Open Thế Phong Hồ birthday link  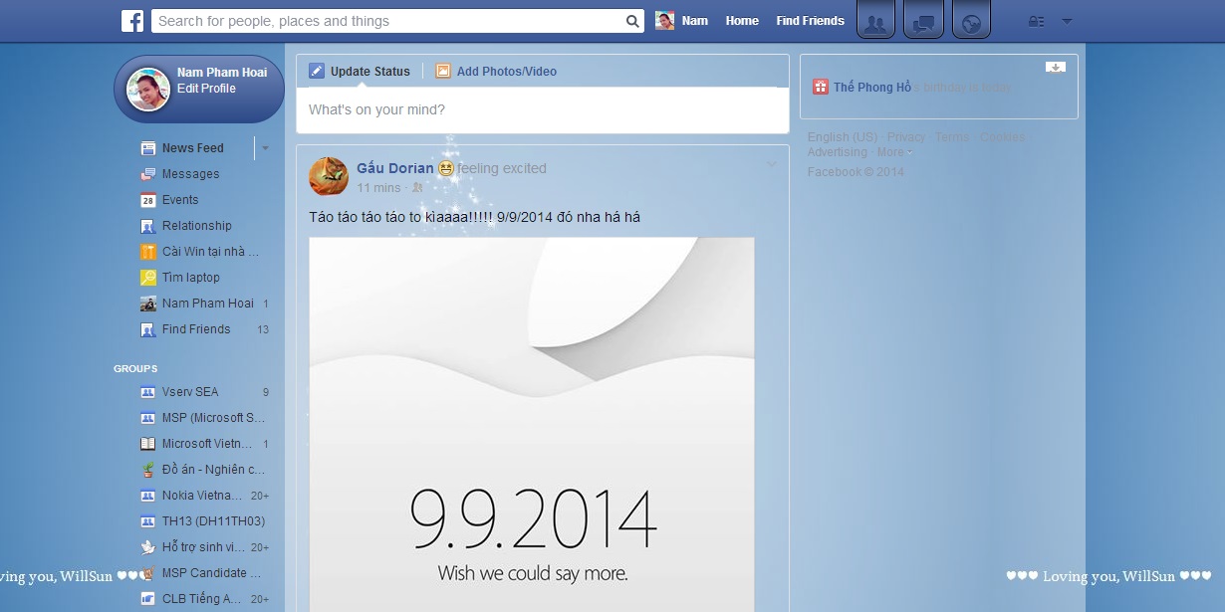tap(872, 88)
